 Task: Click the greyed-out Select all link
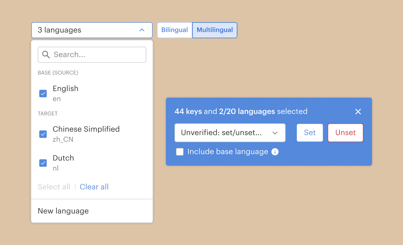54,187
